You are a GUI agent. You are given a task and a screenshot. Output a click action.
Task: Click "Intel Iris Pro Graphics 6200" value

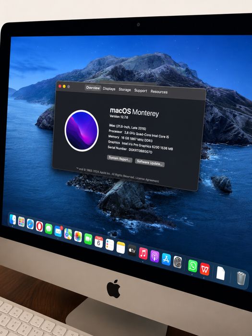pyautogui.click(x=141, y=145)
